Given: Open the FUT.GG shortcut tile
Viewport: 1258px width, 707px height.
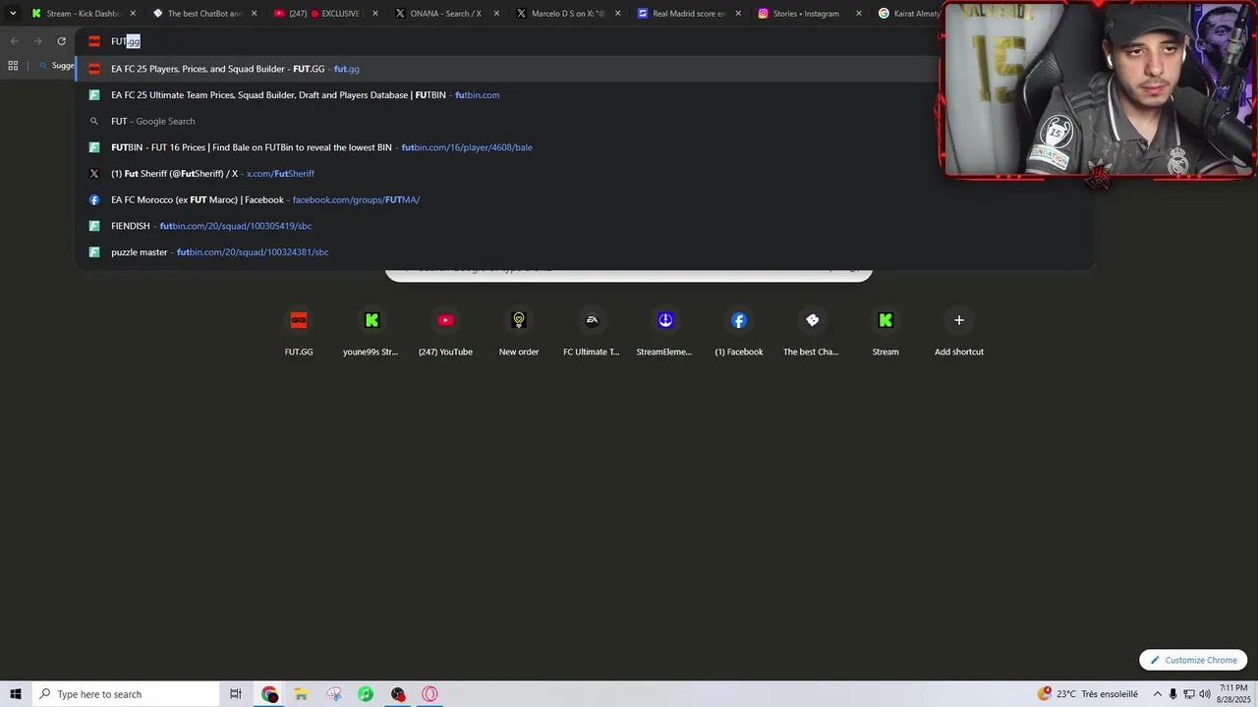Looking at the screenshot, I should pyautogui.click(x=299, y=332).
